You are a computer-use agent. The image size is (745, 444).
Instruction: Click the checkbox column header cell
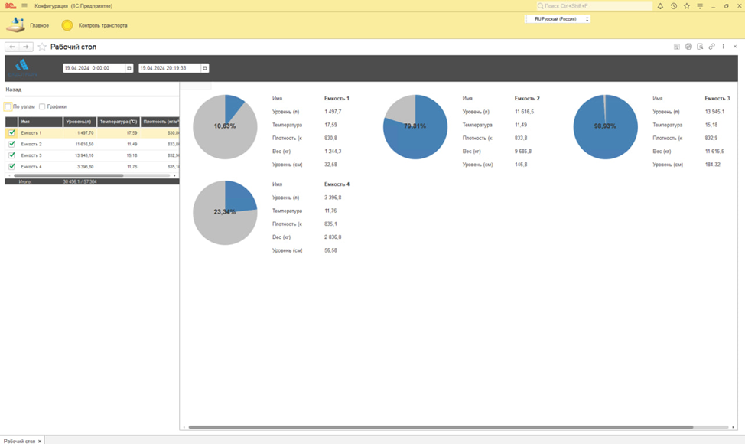11,122
